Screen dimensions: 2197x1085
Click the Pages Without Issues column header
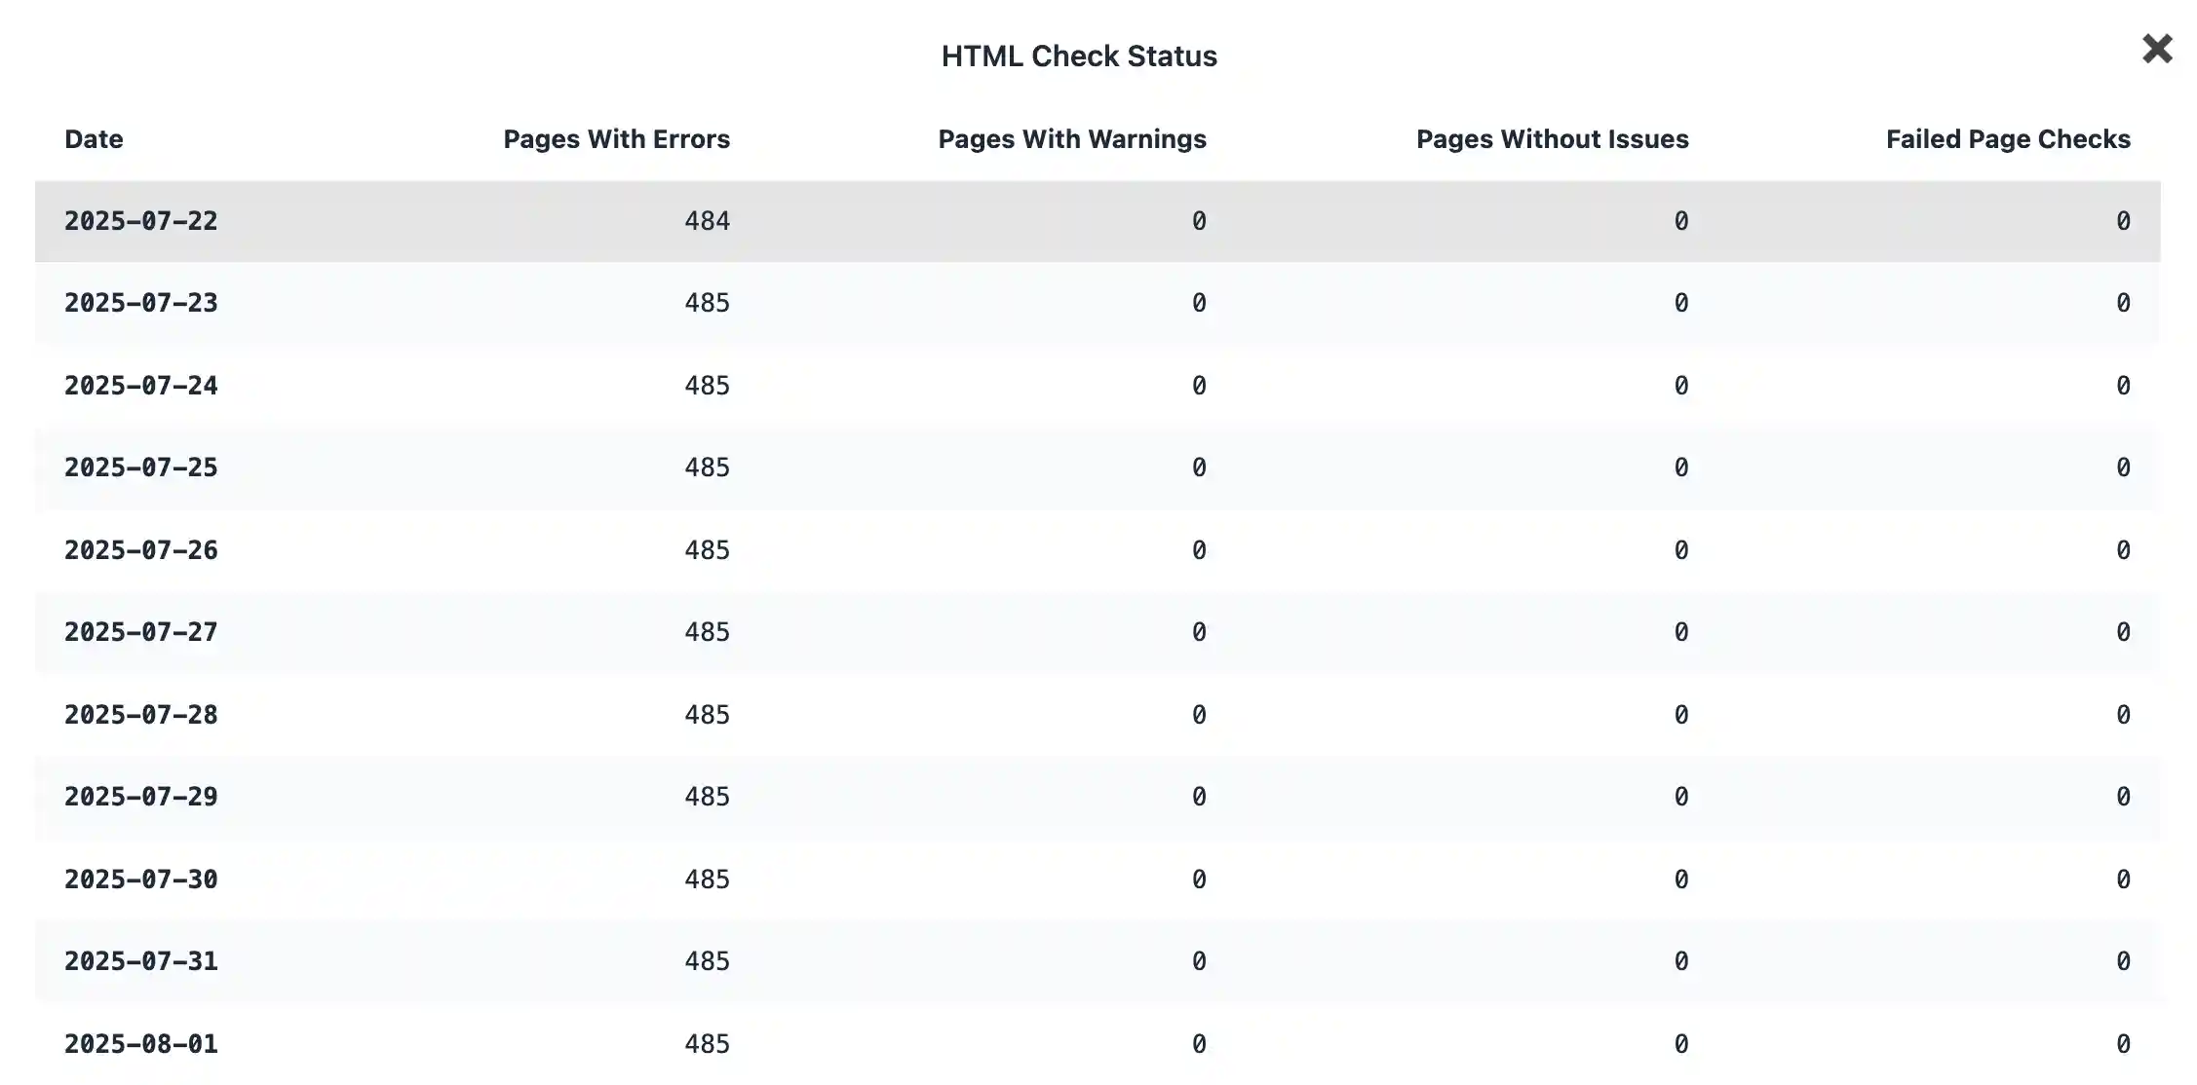[1552, 139]
